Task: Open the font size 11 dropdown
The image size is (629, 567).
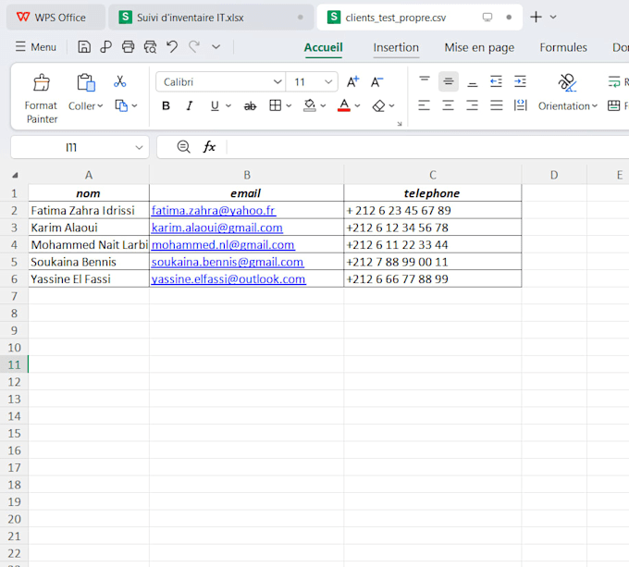Action: [328, 81]
